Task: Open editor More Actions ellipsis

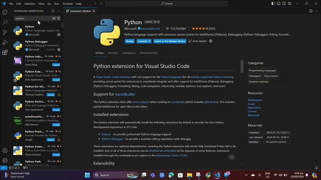Action: pyautogui.click(x=316, y=11)
